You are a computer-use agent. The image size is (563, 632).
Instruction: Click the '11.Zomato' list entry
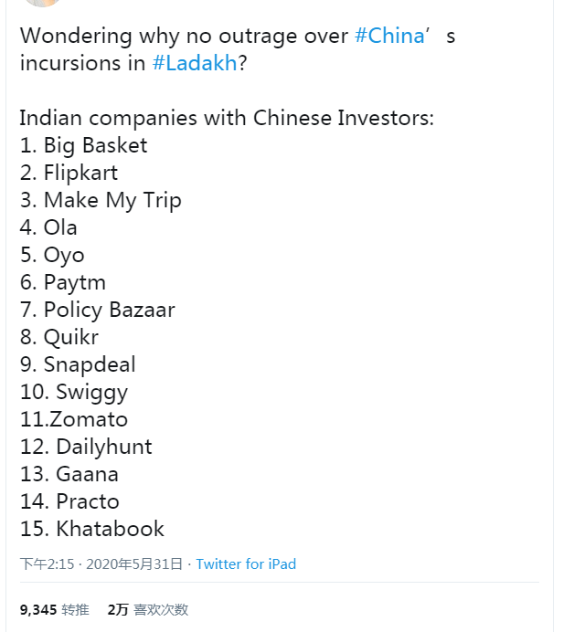(74, 420)
